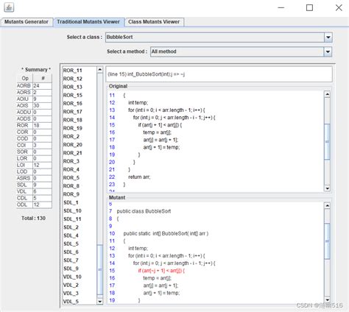The width and height of the screenshot is (349, 312).
Task: Click the Java application icon in title bar
Action: click(9, 7)
